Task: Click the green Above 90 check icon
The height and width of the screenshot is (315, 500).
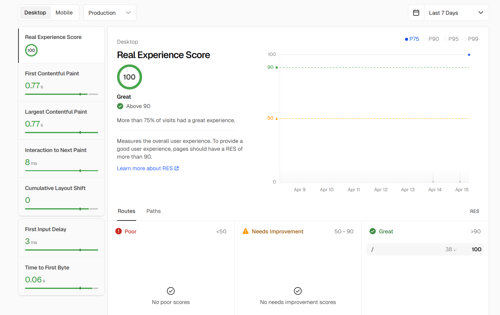Action: point(120,106)
